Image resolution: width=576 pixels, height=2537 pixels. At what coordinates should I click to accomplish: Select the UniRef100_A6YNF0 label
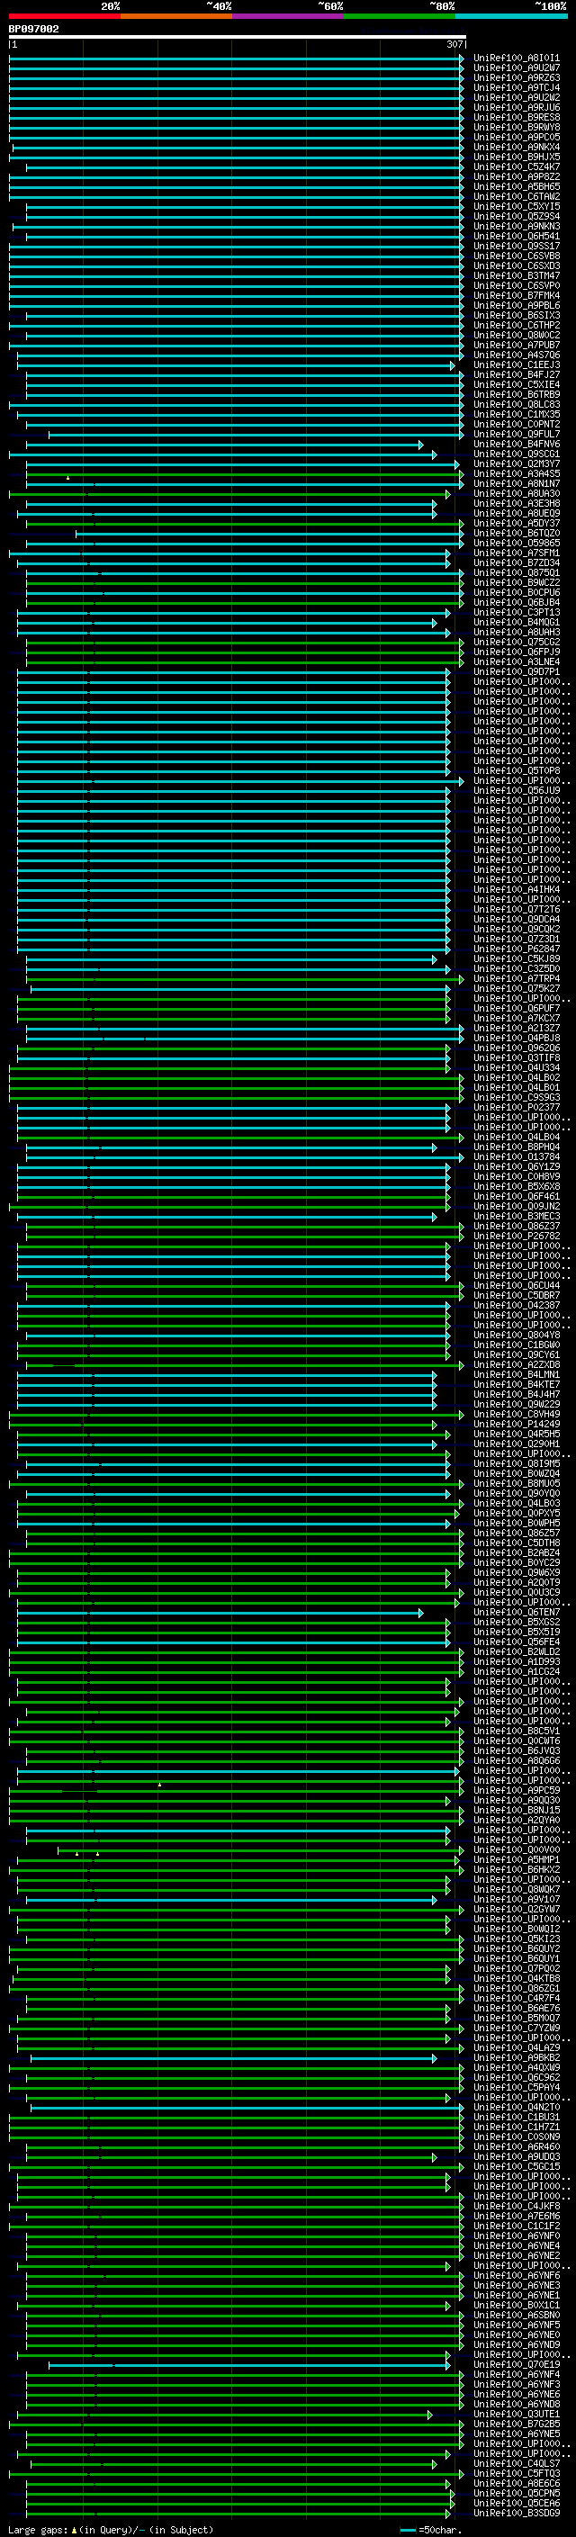pyautogui.click(x=517, y=2236)
